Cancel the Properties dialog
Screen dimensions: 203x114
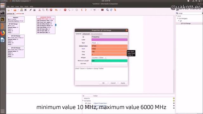click(113, 83)
